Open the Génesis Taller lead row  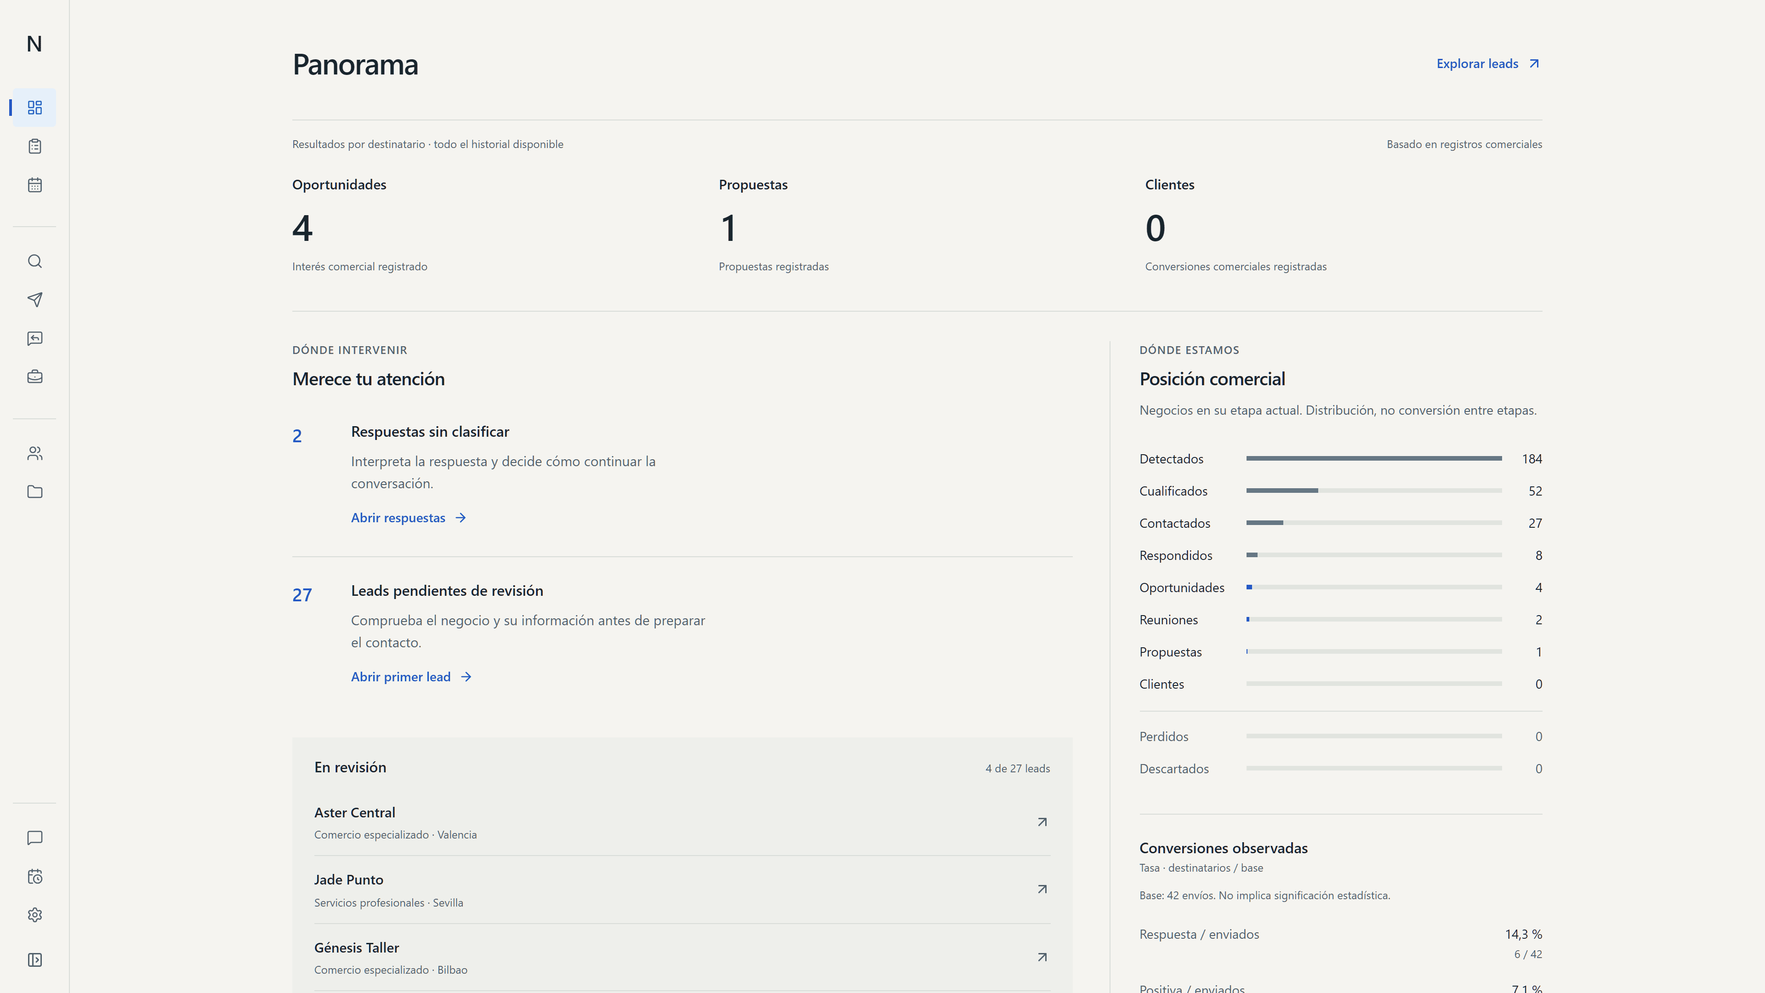click(682, 957)
